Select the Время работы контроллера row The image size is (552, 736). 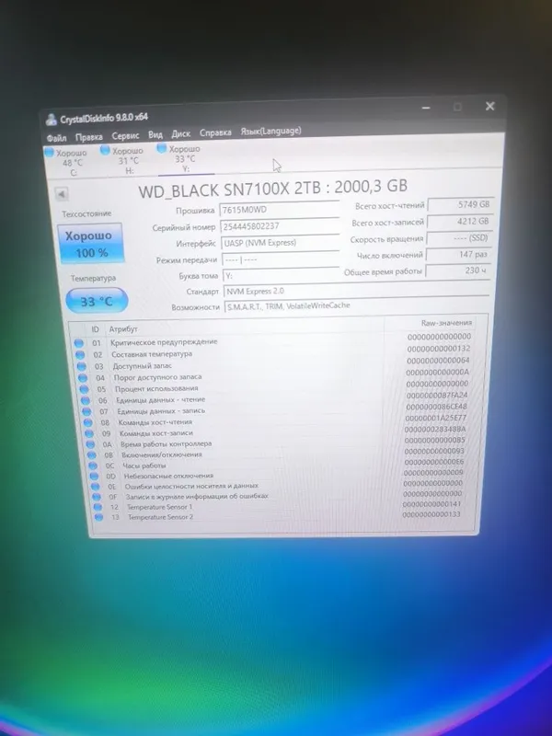click(x=278, y=443)
